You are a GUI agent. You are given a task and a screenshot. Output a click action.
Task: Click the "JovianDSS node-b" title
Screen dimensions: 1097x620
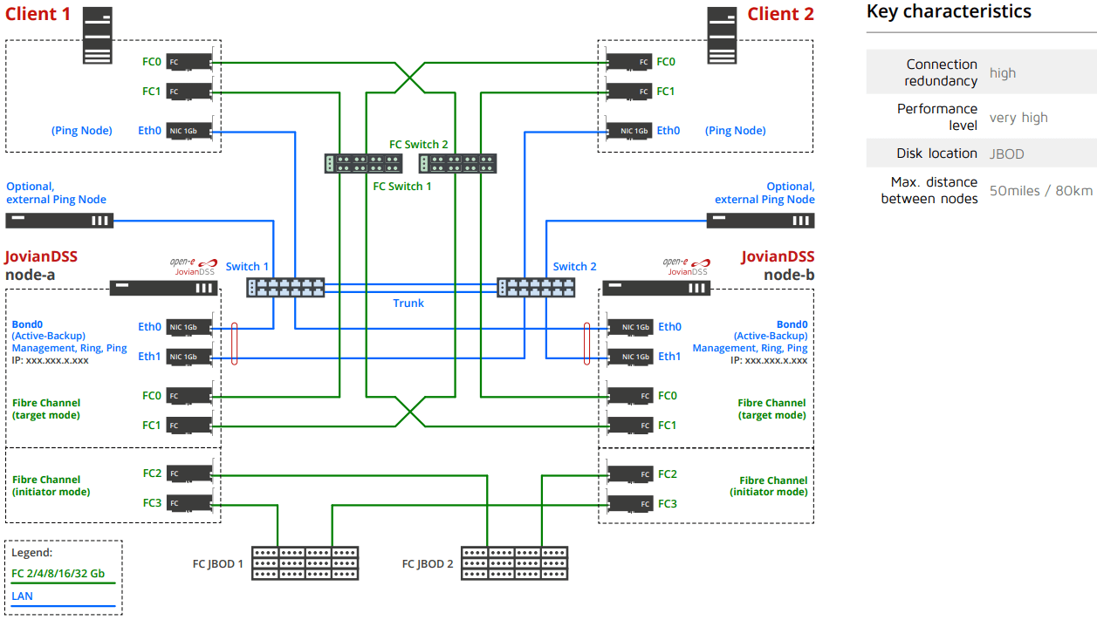[778, 265]
